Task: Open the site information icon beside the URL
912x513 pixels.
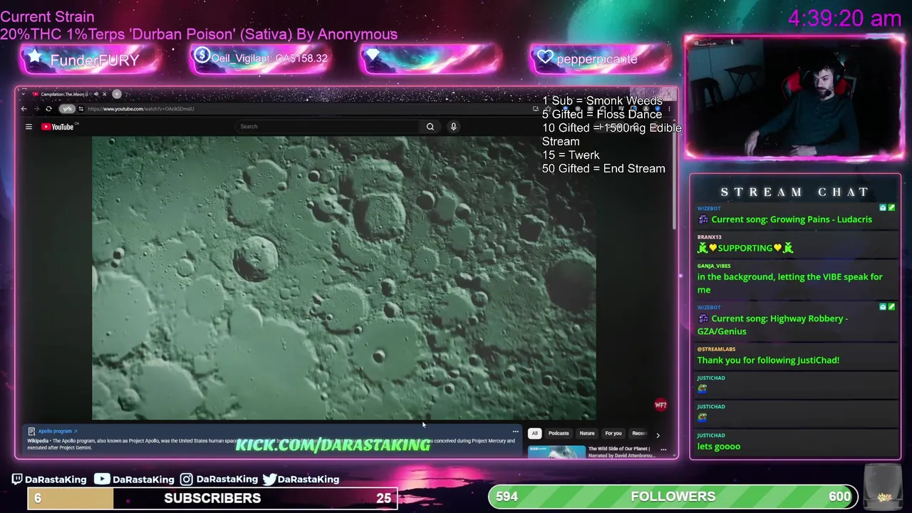Action: point(81,109)
